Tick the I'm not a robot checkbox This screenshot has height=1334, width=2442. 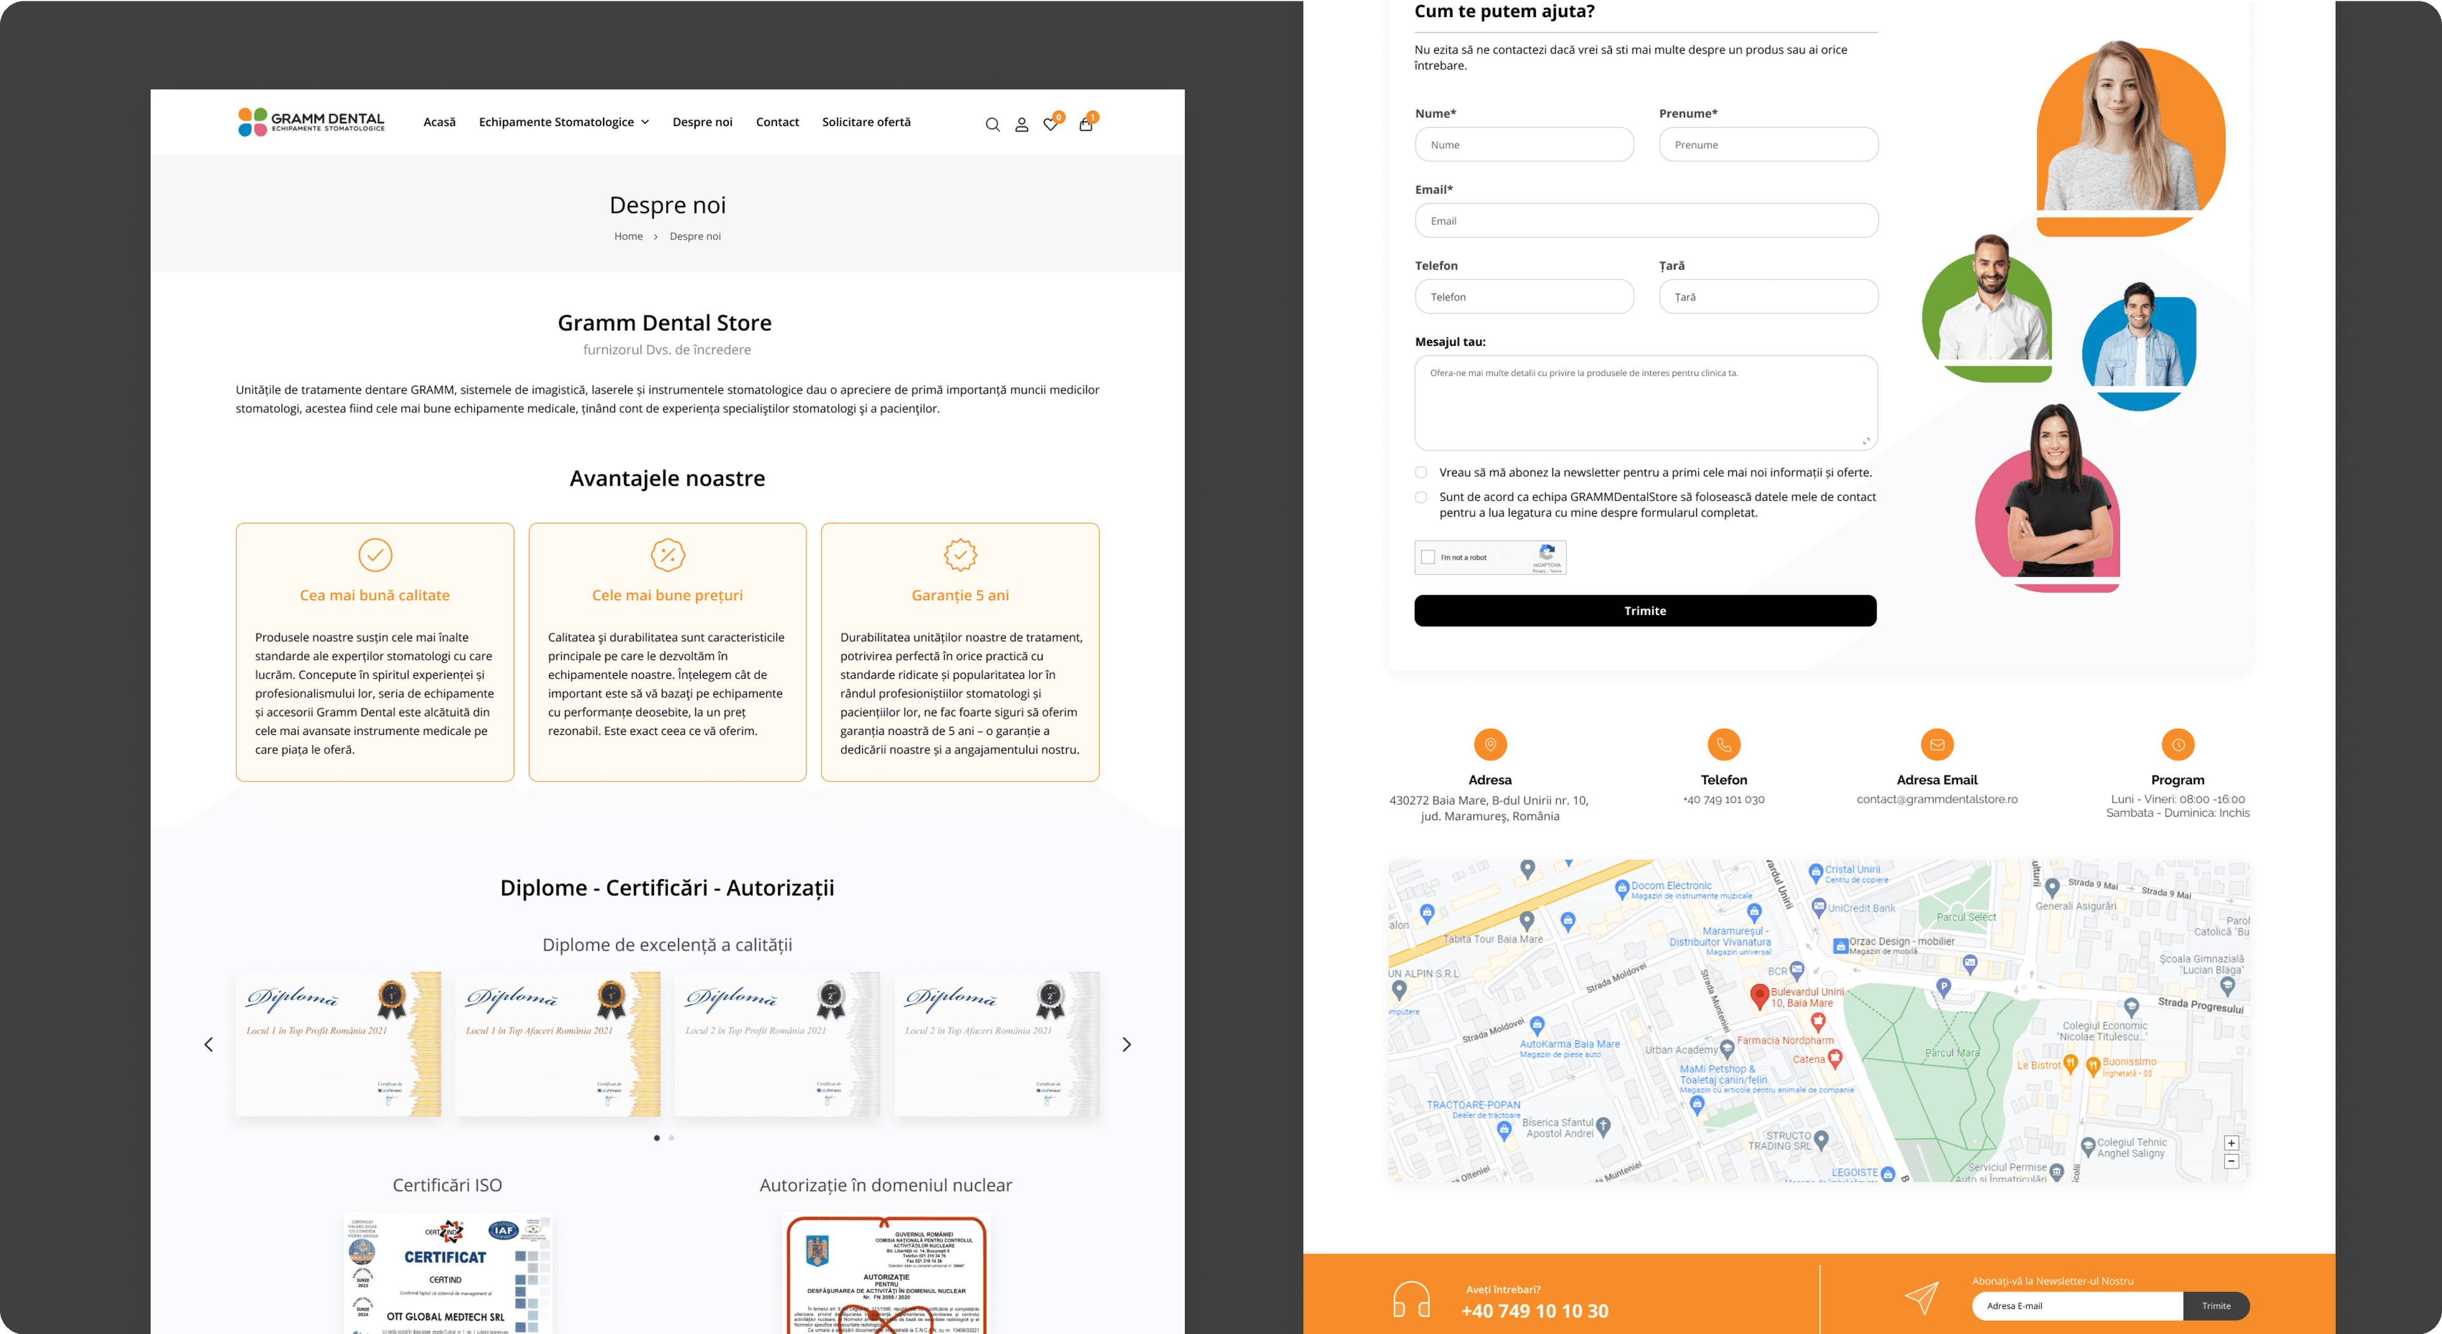pos(1428,558)
